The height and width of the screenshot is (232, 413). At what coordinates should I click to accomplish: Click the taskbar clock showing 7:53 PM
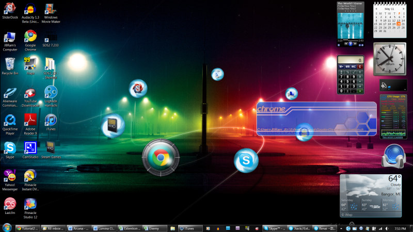tap(400, 229)
